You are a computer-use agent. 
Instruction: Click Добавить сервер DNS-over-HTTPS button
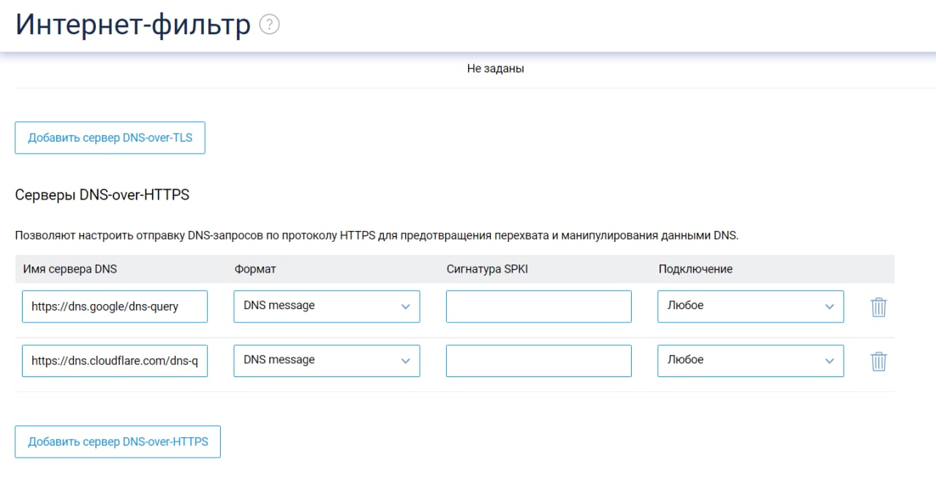(118, 441)
